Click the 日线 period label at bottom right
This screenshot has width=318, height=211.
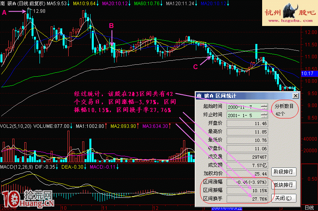pos(310,208)
